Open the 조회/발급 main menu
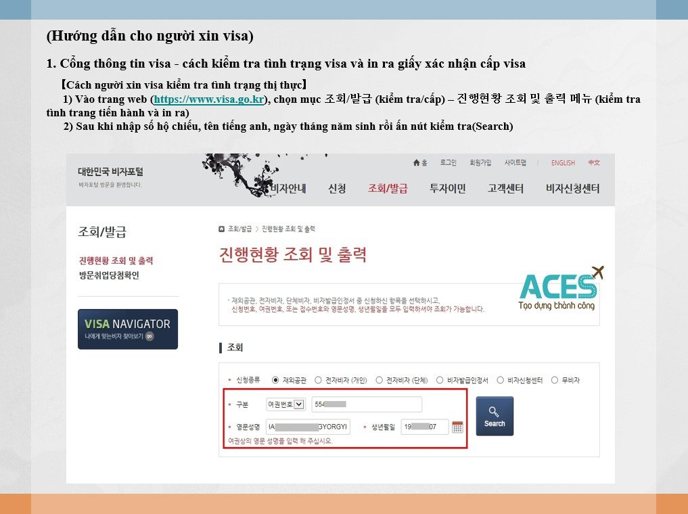Image resolution: width=688 pixels, height=514 pixels. click(x=388, y=189)
